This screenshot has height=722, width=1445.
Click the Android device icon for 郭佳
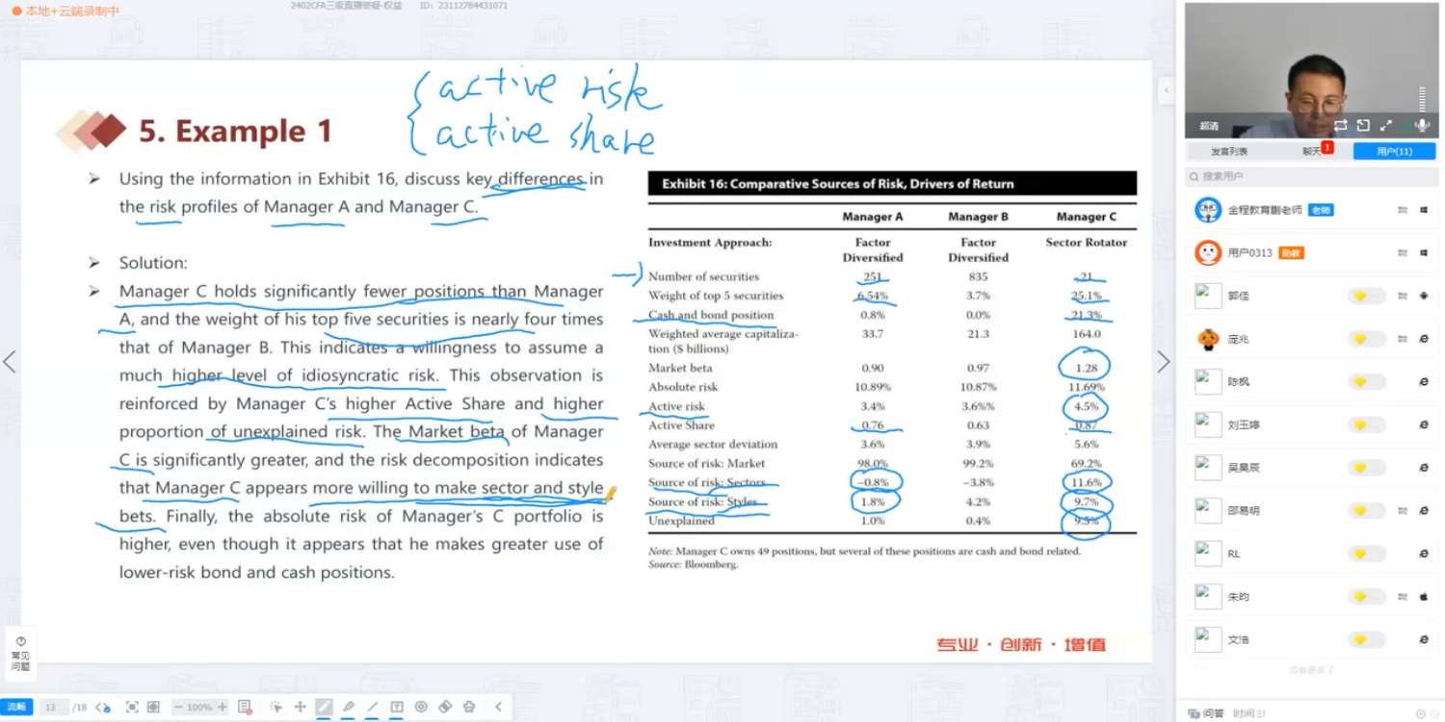tap(1424, 297)
